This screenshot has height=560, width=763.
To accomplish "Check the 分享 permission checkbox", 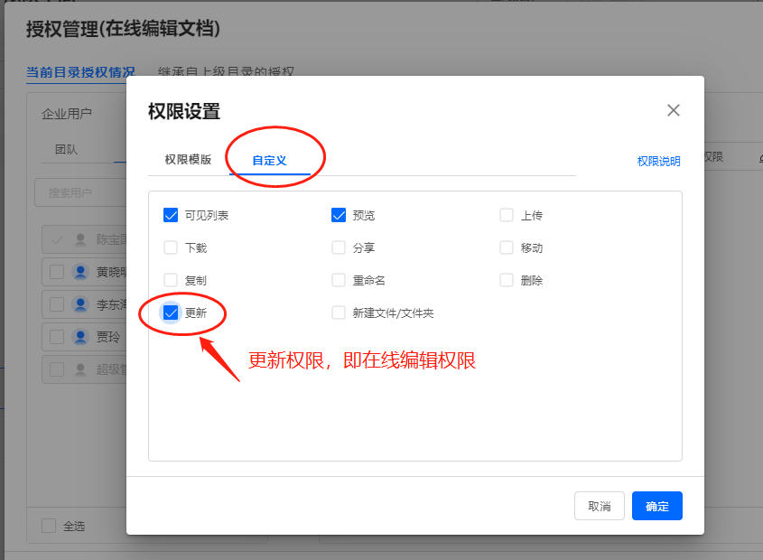I will point(339,247).
